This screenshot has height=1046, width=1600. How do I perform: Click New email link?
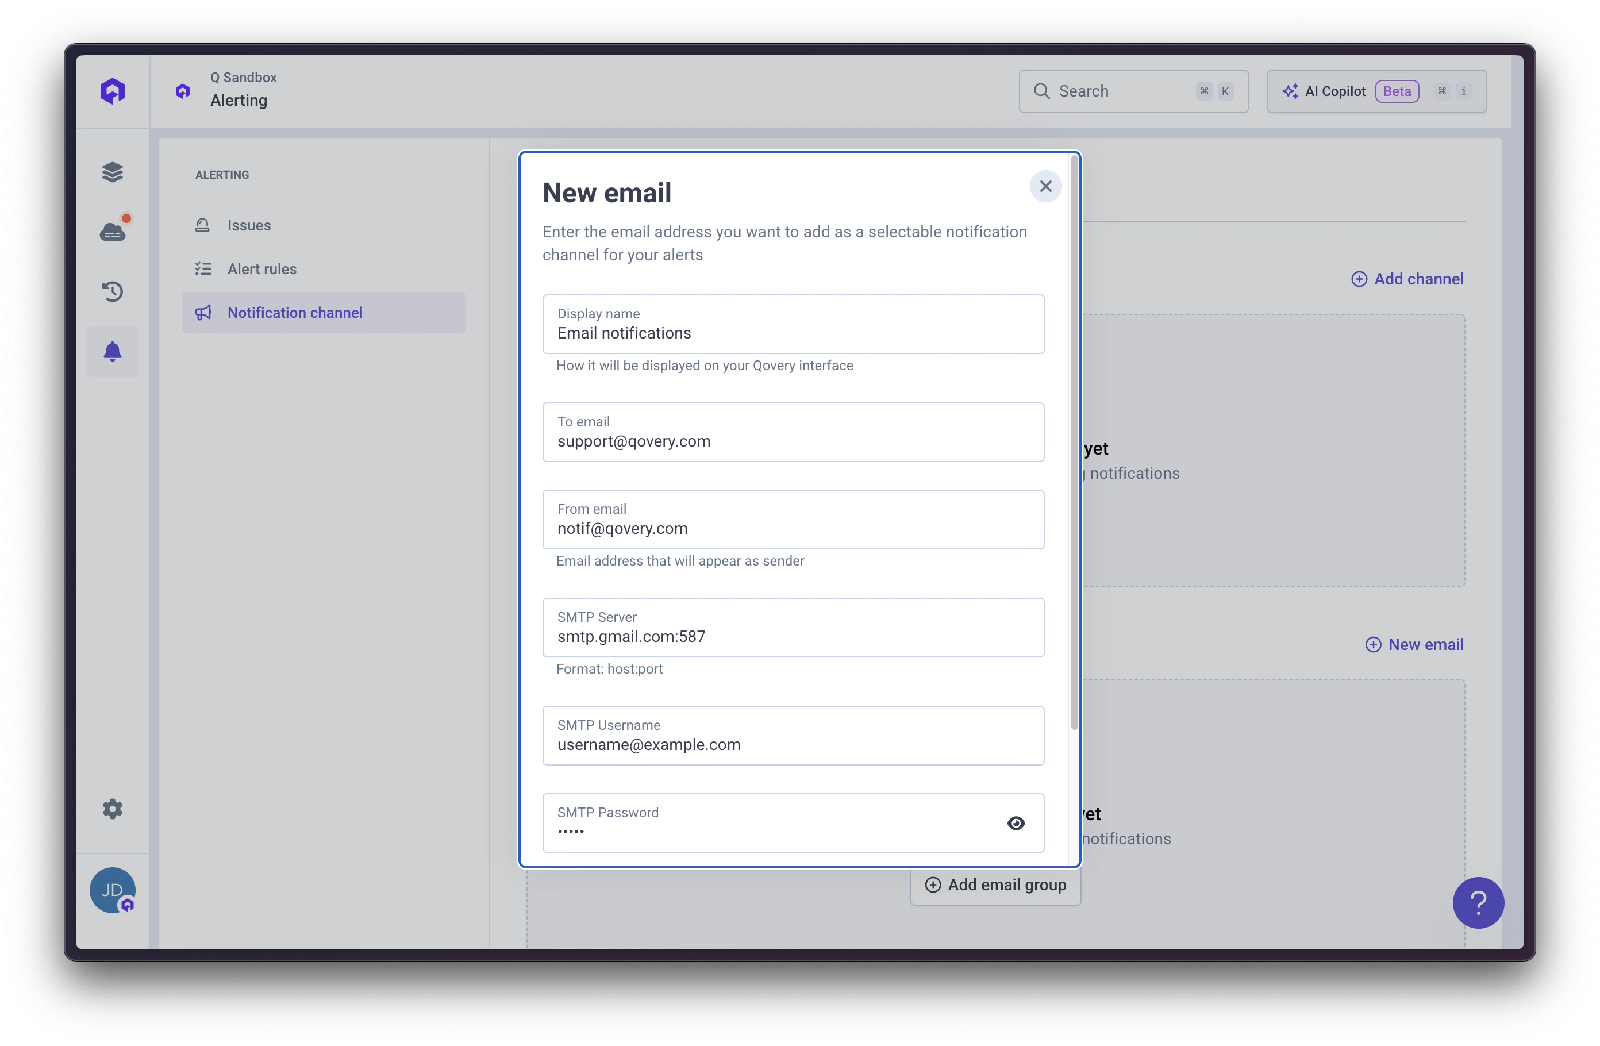(1414, 644)
